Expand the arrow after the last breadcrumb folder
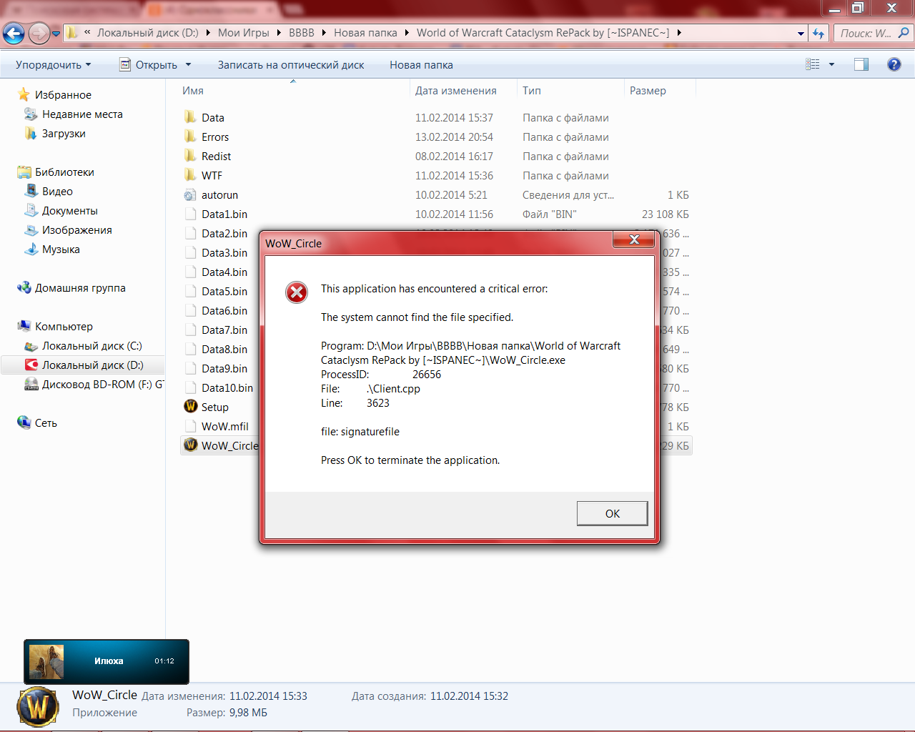Image resolution: width=915 pixels, height=732 pixels. click(679, 33)
